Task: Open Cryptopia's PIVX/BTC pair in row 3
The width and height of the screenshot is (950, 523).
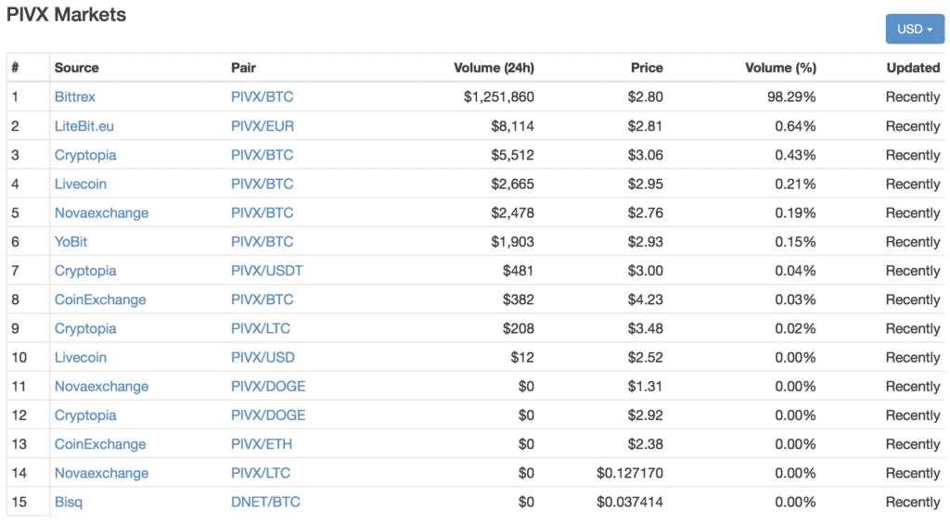Action: [262, 155]
